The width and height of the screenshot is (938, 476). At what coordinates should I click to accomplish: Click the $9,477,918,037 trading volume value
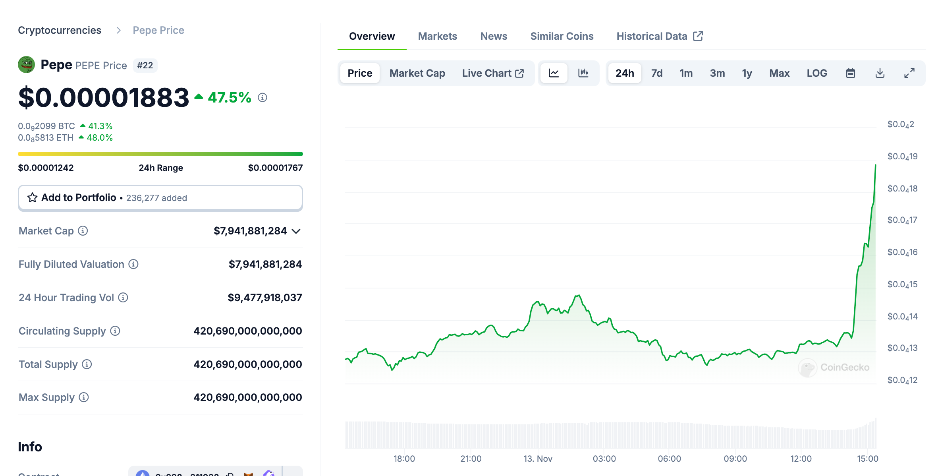(265, 298)
